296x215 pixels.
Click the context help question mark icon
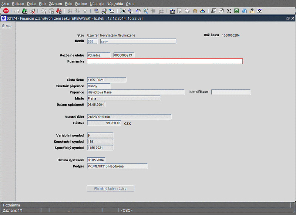(260, 11)
